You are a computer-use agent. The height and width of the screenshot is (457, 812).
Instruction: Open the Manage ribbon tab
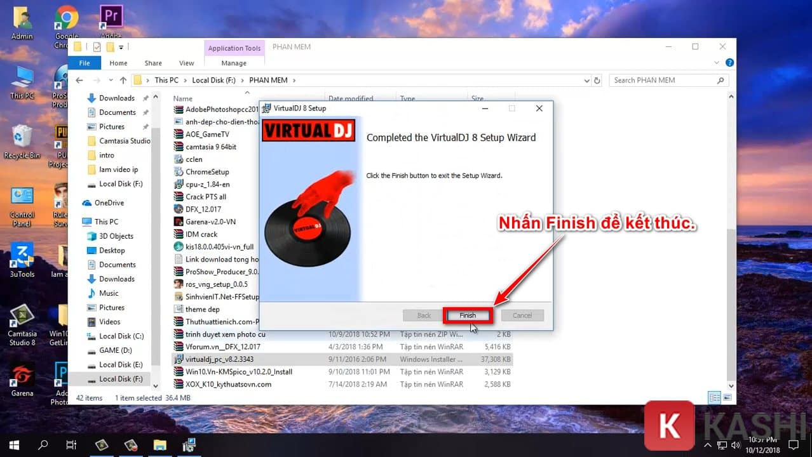pyautogui.click(x=233, y=63)
